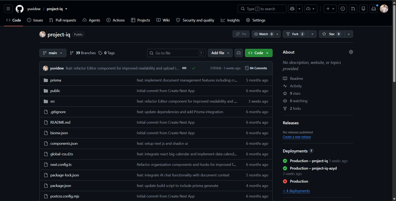The width and height of the screenshot is (396, 201).
Task: Open the green Code dropdown button
Action: [x=259, y=53]
